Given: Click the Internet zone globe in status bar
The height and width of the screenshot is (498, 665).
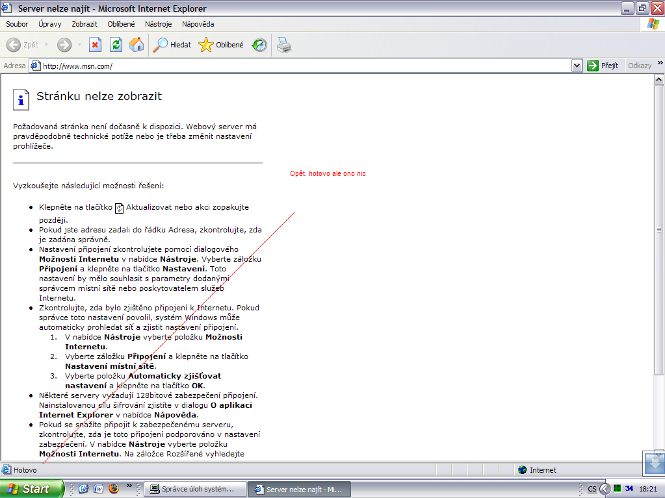Looking at the screenshot, I should click(x=523, y=469).
